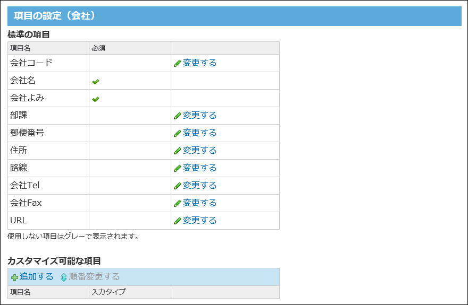Click pencil icon in 会社Fax row
Viewport: 468px width, 305px height.
[178, 203]
